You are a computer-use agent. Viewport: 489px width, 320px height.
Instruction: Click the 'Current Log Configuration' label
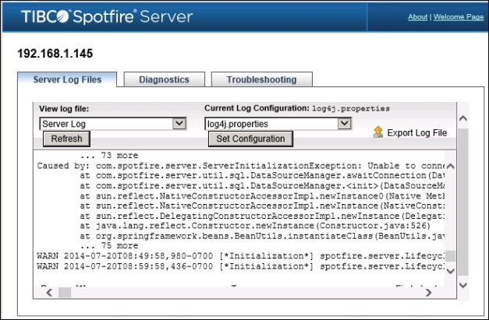[257, 108]
